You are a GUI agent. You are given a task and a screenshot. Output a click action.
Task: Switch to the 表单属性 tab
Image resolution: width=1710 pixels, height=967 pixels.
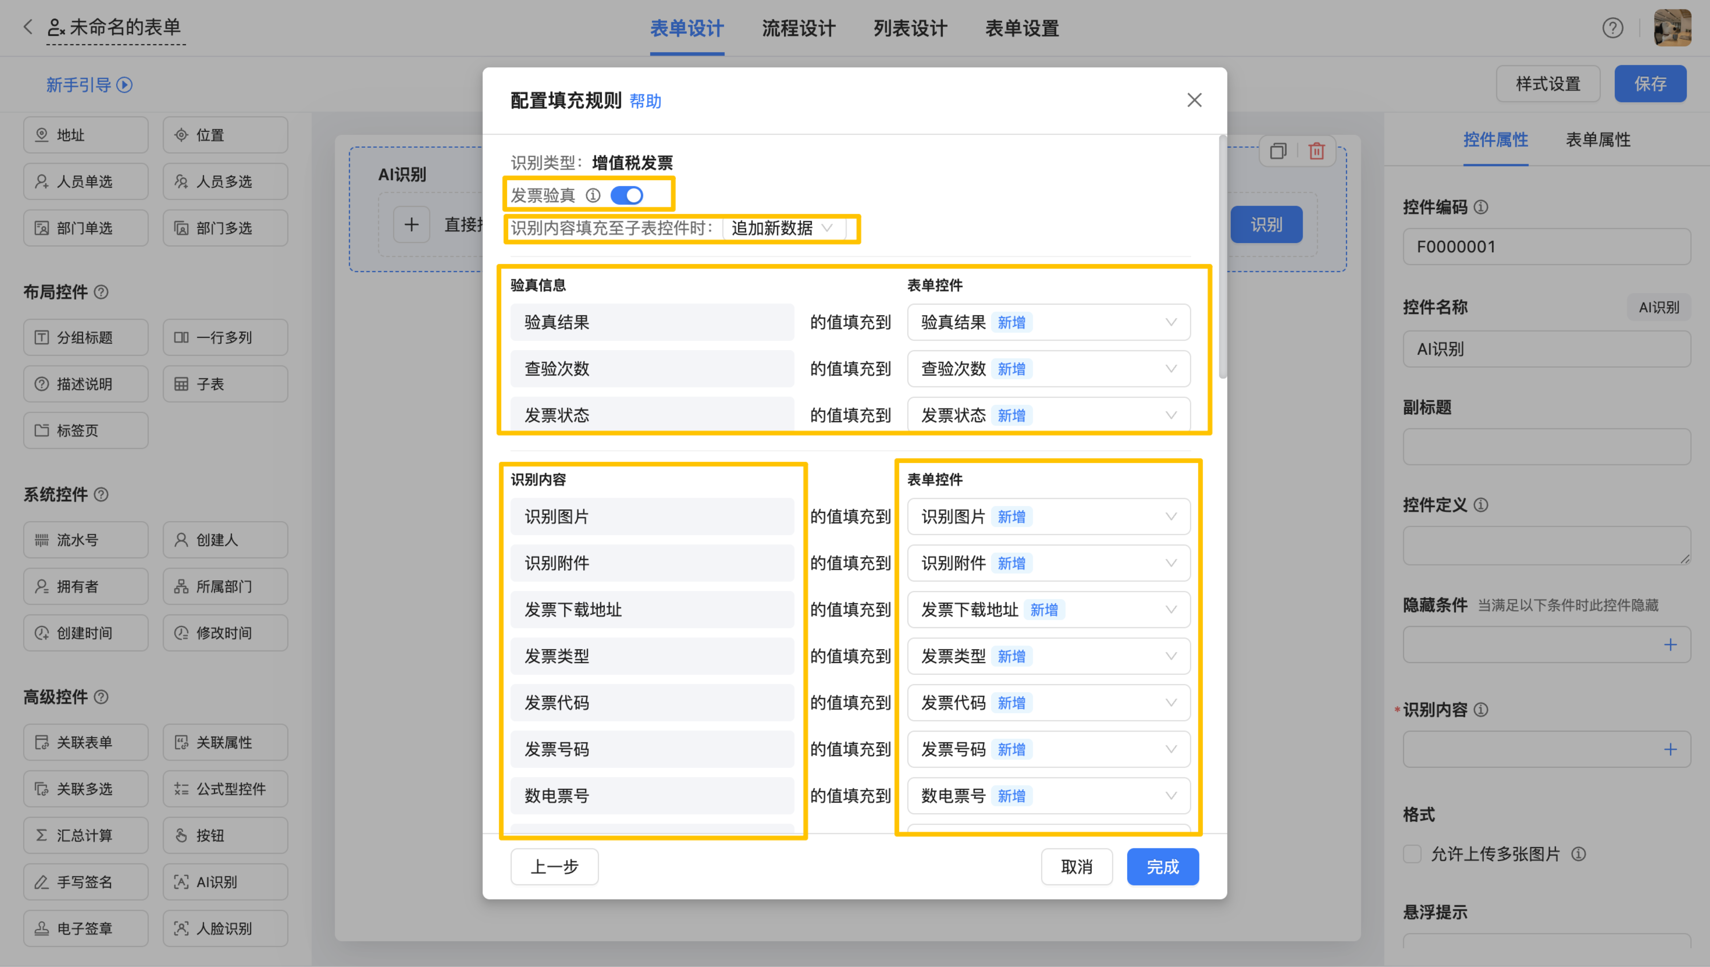1598,139
